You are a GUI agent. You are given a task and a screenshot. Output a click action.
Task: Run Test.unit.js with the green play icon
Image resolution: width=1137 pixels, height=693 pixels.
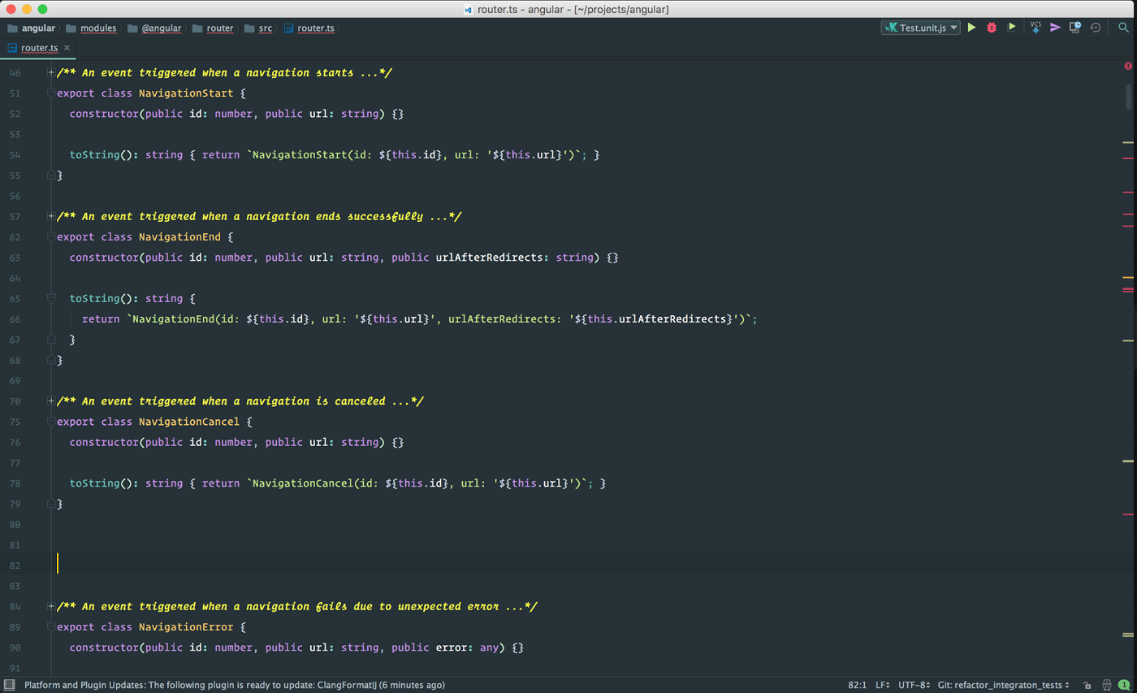coord(971,27)
